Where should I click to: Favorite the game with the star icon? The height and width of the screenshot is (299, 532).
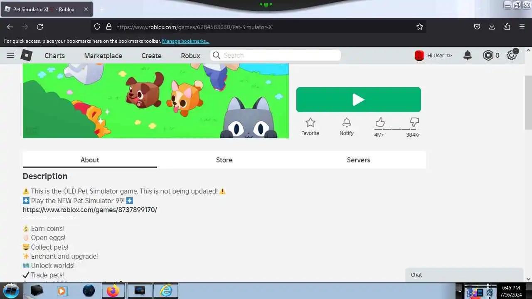(x=310, y=123)
